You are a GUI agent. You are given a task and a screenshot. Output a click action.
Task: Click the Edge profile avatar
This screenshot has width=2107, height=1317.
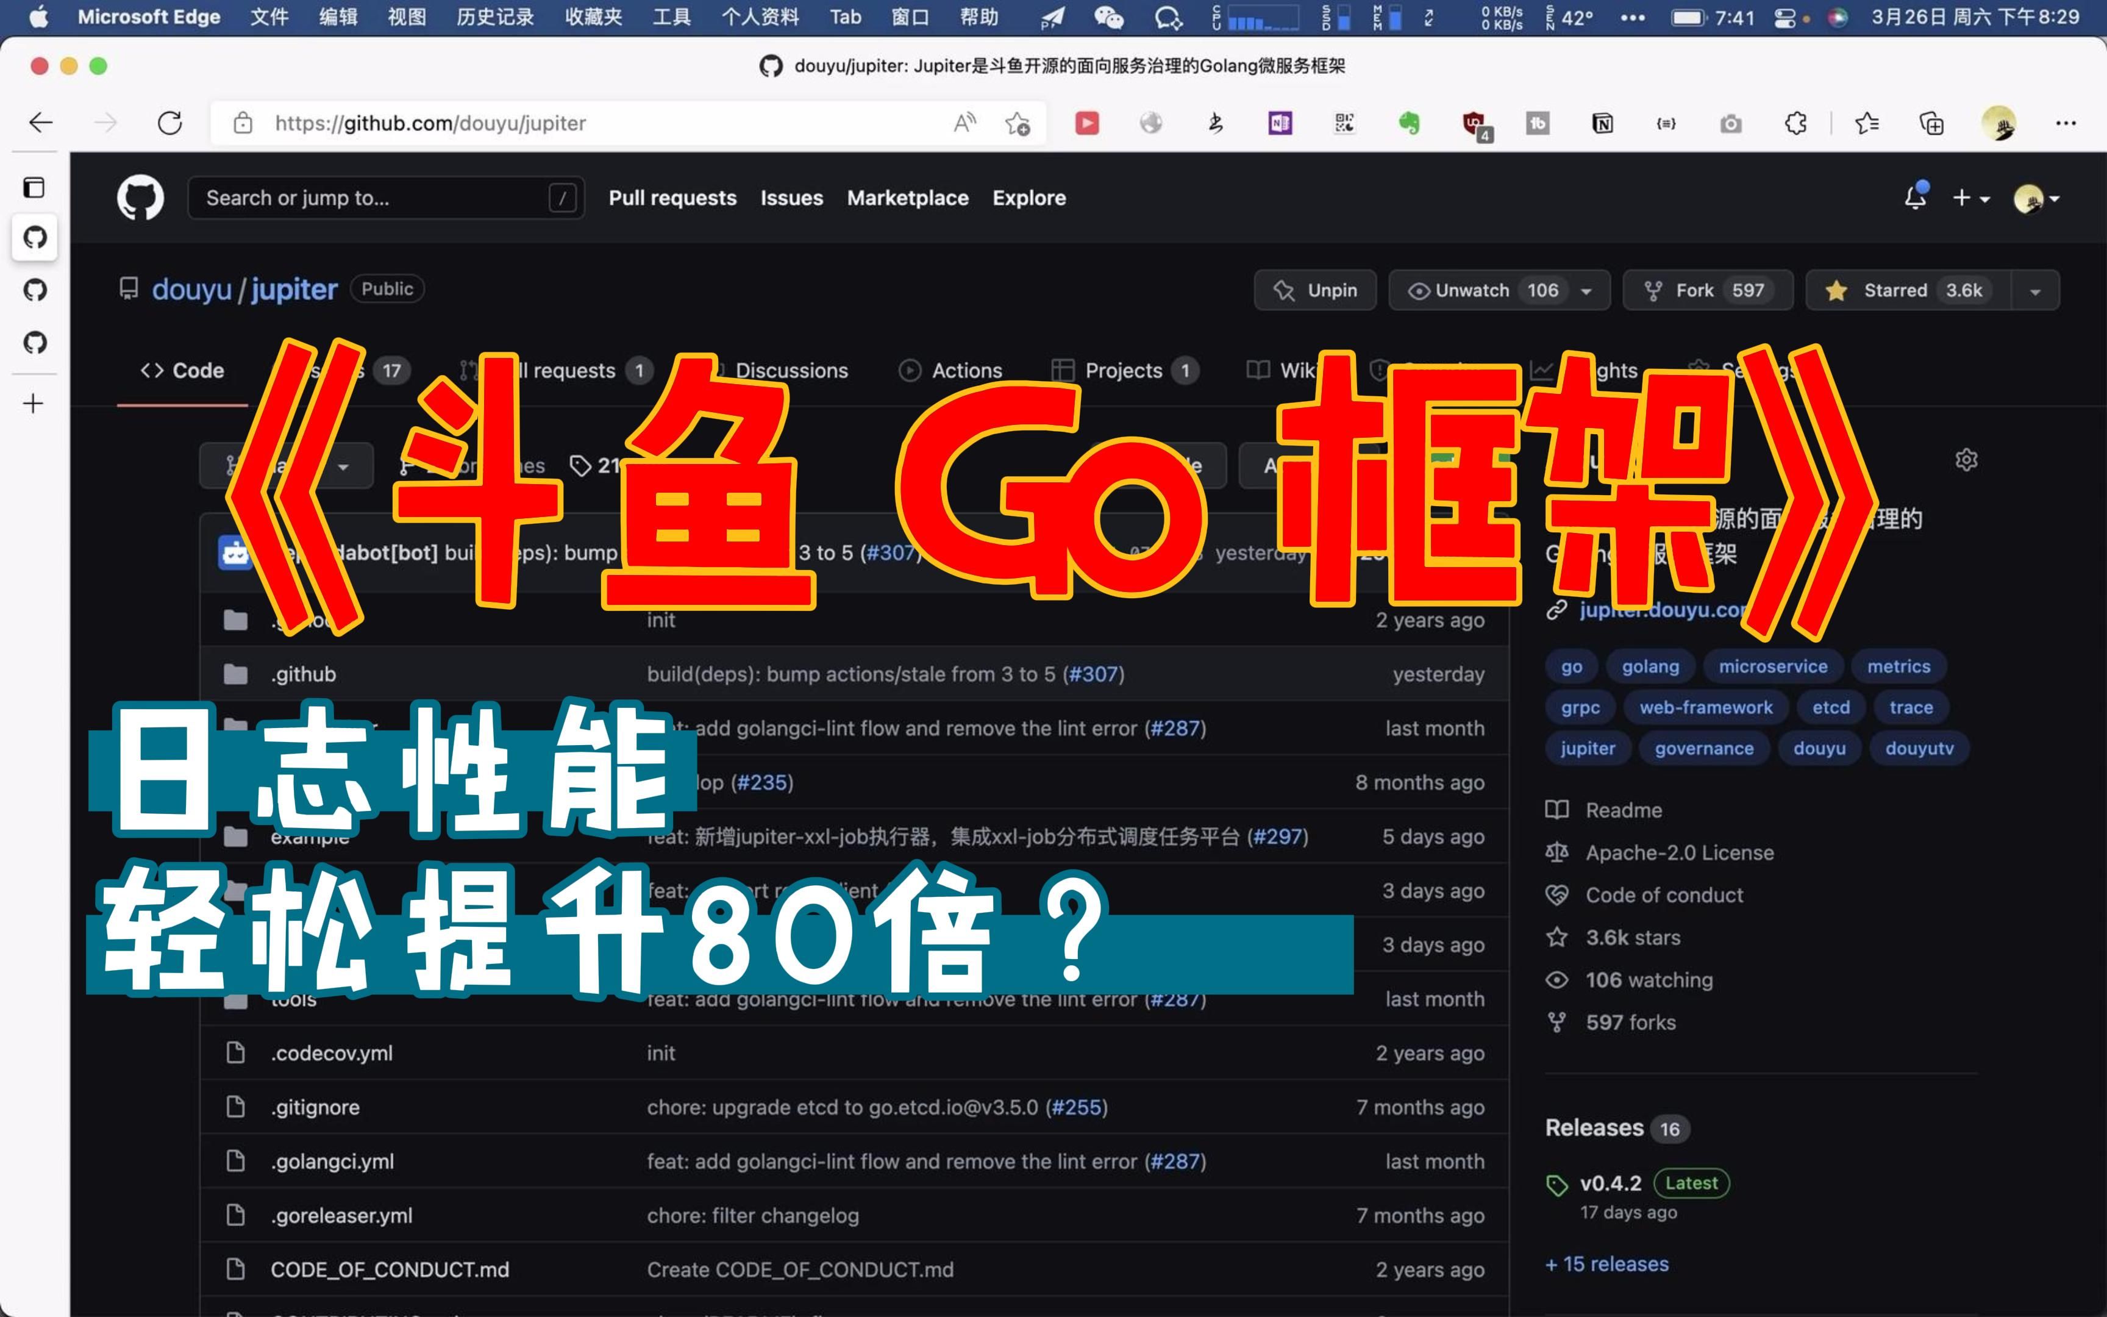[x=1998, y=123]
